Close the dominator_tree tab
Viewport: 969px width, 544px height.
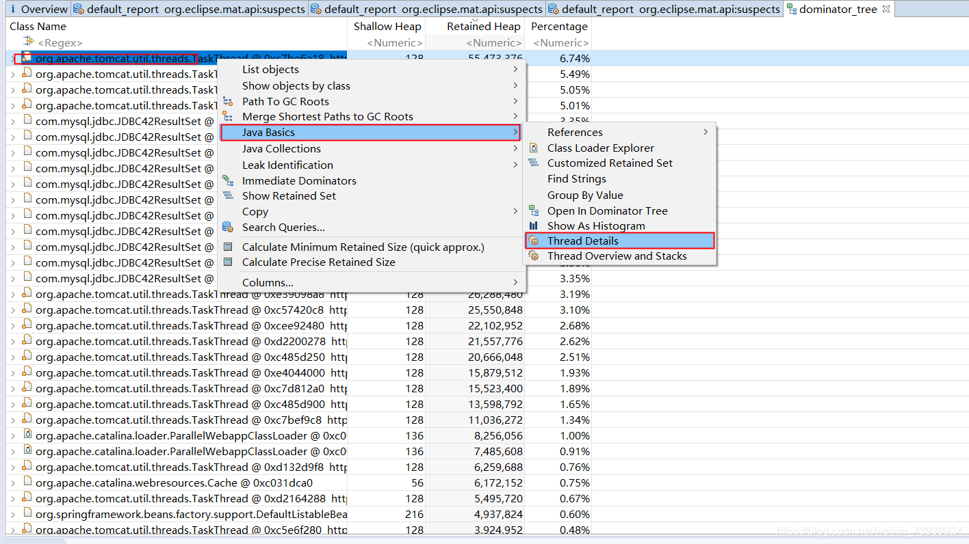pyautogui.click(x=886, y=9)
